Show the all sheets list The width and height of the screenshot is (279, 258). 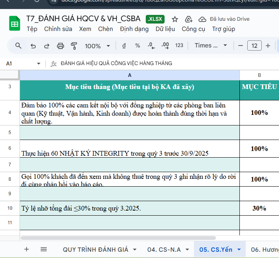(43, 249)
